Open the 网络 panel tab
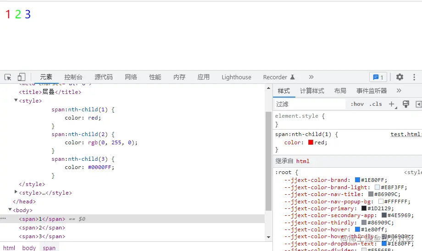The image size is (422, 251). (x=131, y=77)
